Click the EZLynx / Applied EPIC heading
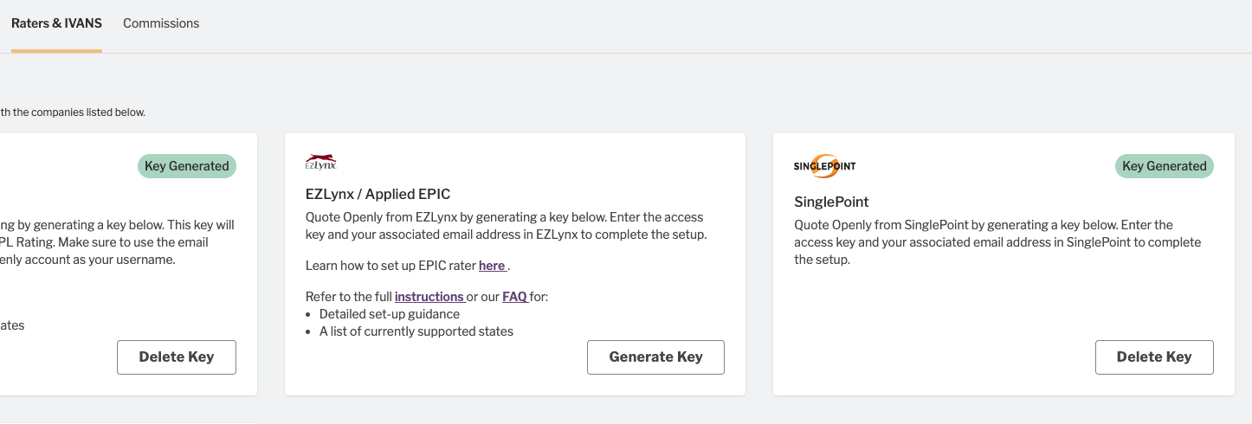 click(378, 194)
